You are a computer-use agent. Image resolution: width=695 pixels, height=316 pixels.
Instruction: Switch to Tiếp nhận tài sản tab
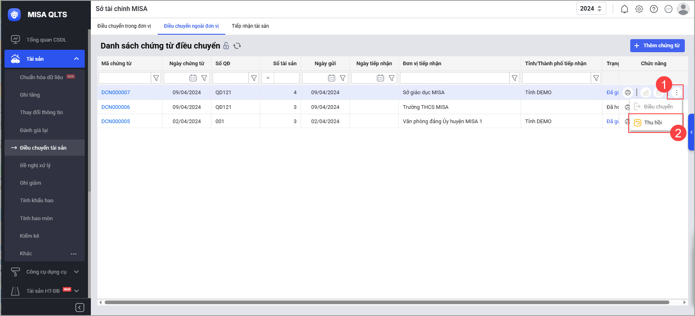[x=250, y=26]
